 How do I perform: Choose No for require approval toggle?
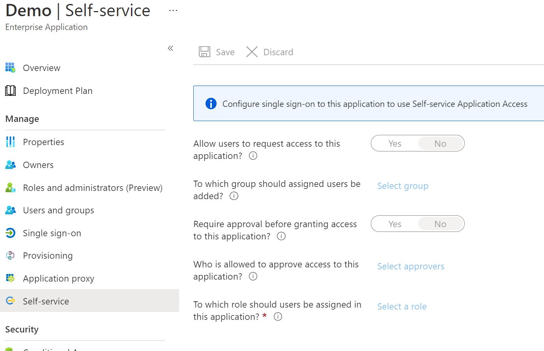click(x=440, y=224)
